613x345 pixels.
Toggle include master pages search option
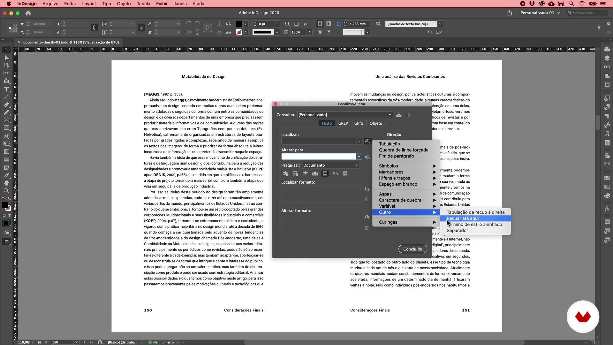[x=315, y=173]
